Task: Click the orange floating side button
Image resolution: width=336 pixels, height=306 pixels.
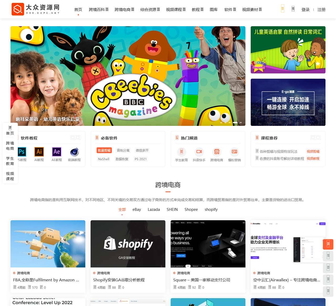Action: click(x=328, y=244)
